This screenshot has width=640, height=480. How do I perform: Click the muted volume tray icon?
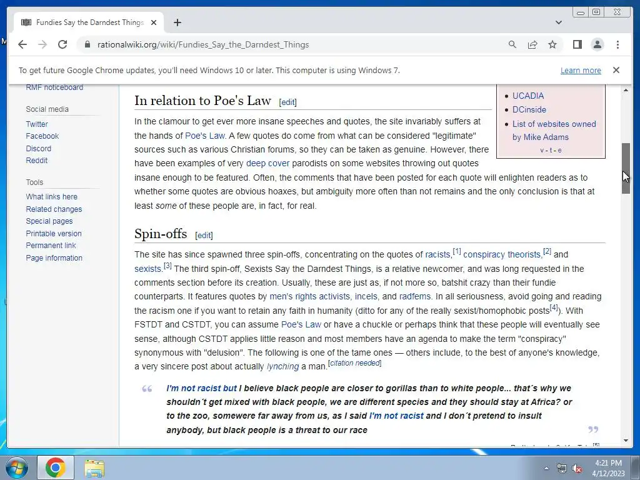[x=577, y=468]
